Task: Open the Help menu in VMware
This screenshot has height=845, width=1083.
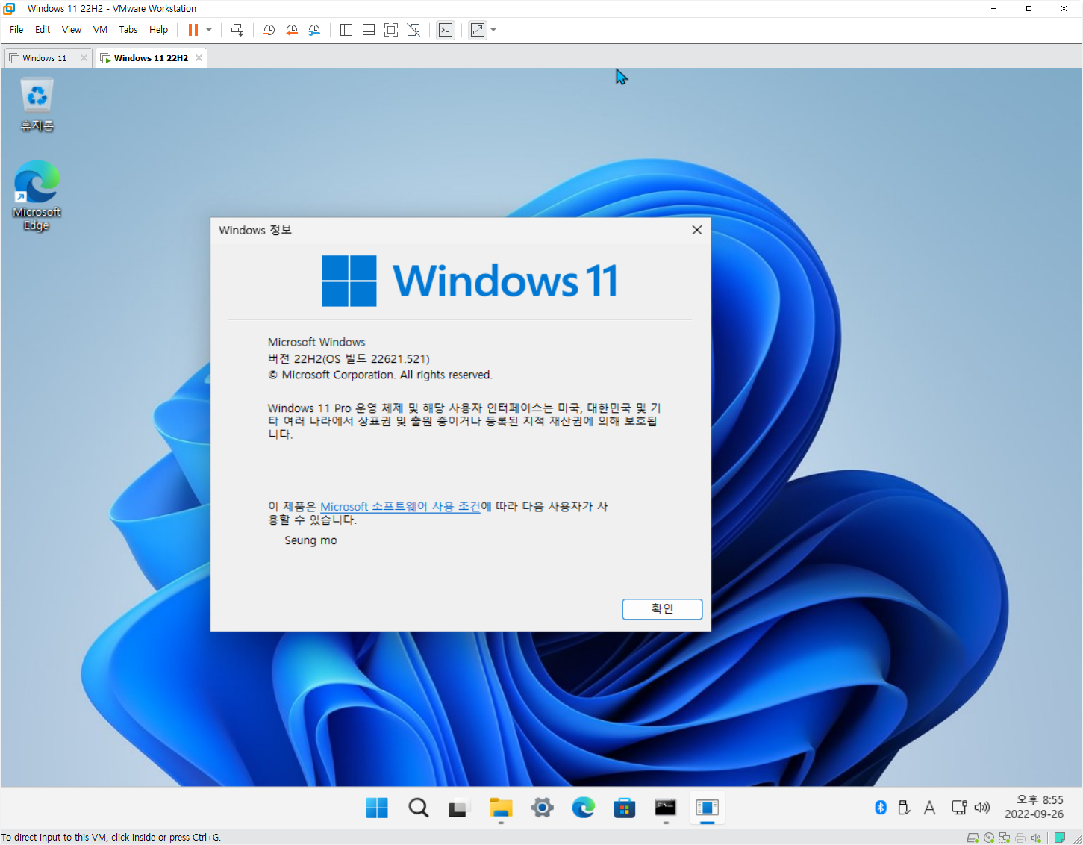Action: tap(158, 30)
